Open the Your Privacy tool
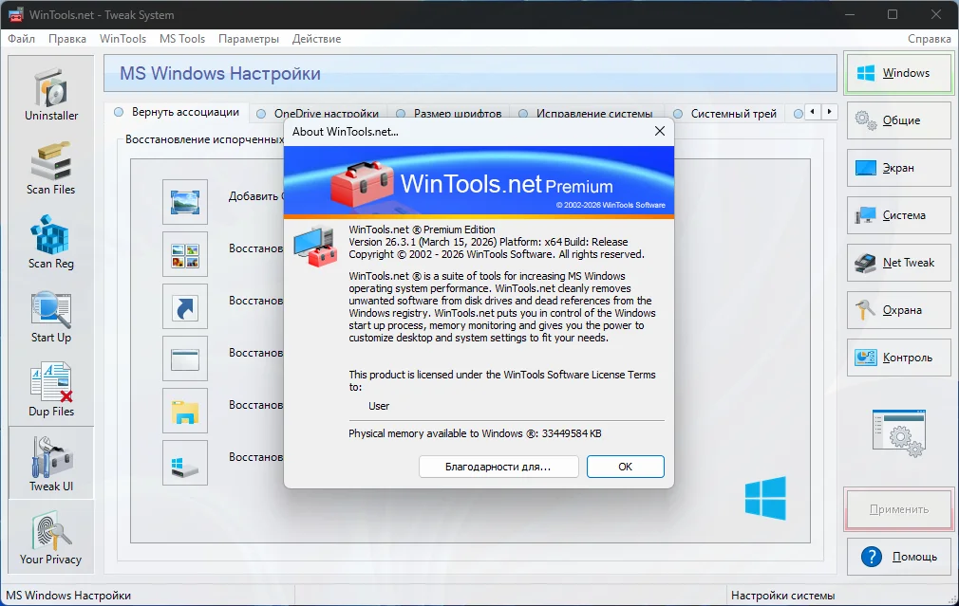The width and height of the screenshot is (959, 606). pos(51,538)
